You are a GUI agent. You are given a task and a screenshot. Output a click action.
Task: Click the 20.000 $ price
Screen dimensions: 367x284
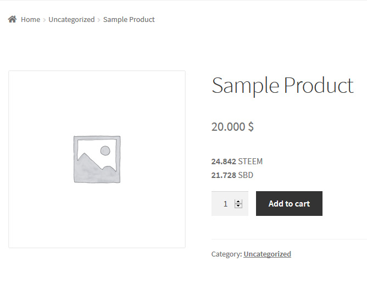point(232,127)
